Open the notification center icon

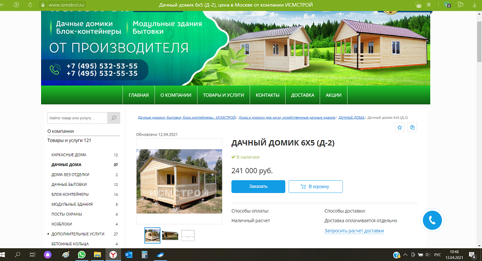(x=472, y=255)
